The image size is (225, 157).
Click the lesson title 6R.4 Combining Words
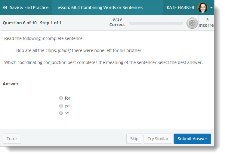(x=99, y=8)
